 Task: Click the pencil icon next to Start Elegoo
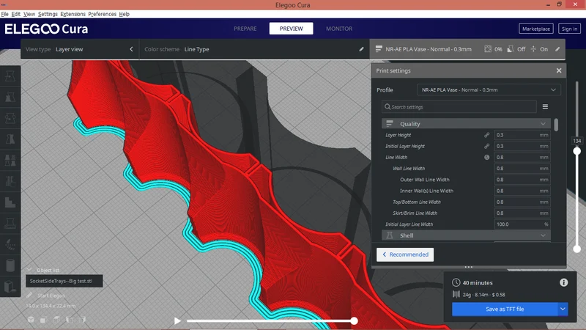coord(29,296)
